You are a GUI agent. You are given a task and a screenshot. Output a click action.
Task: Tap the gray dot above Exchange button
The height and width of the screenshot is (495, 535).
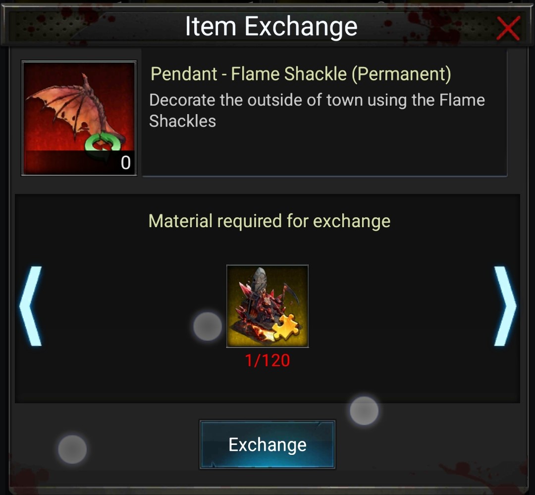[364, 411]
